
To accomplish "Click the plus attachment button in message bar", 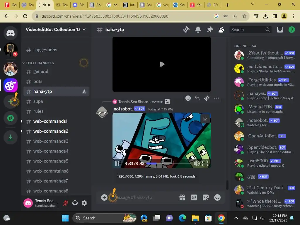I will (x=104, y=197).
